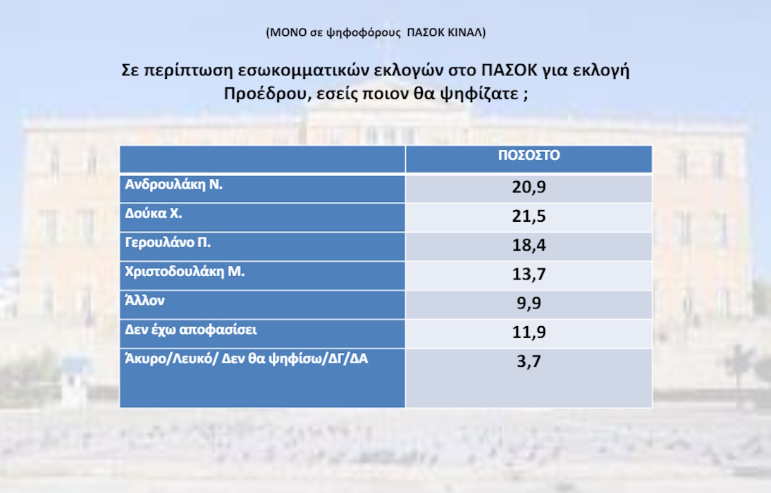Click the 21,5 percentage value

529,216
